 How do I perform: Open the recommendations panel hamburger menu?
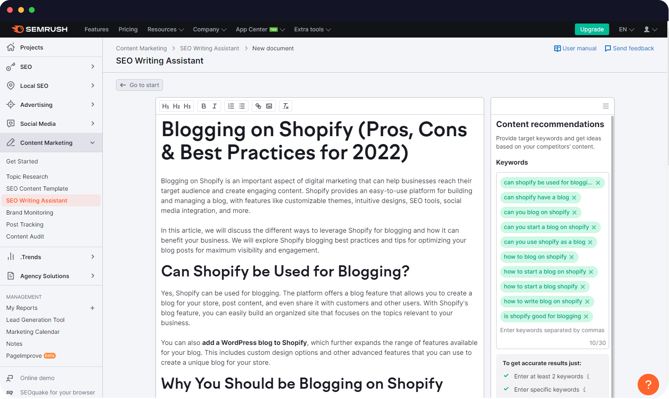[x=606, y=106]
